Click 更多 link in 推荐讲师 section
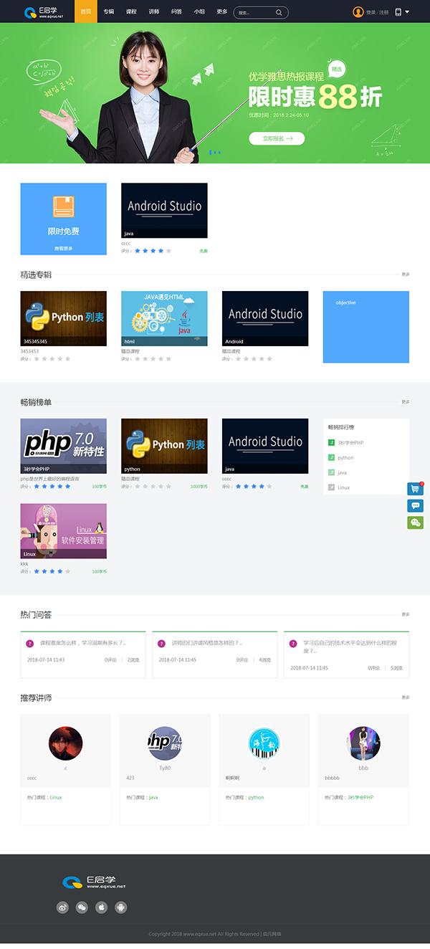Screen dimensions: 430x949 click(406, 697)
